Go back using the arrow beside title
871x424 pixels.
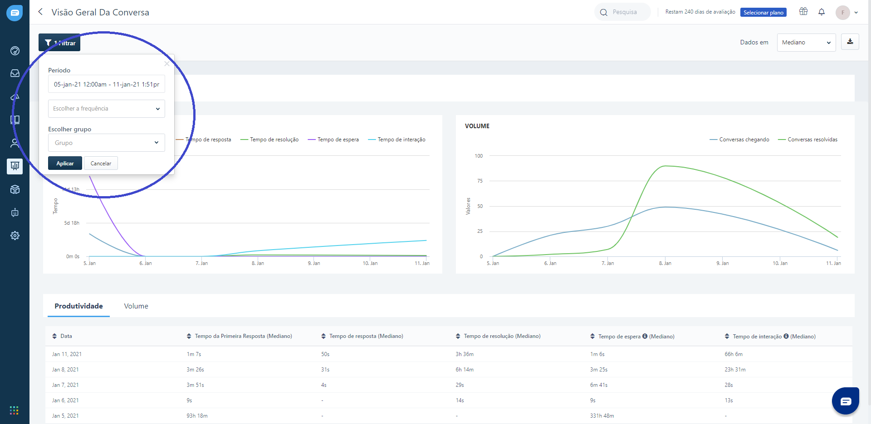coord(40,12)
